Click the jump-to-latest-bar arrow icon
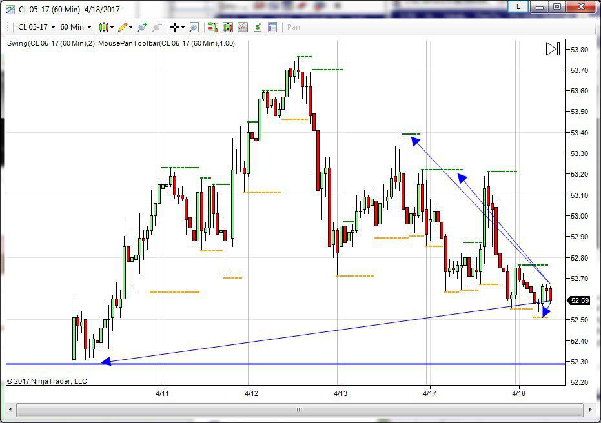 click(x=553, y=48)
